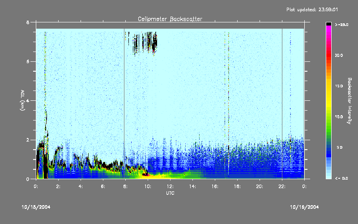
Task: Click the "2" tick label on AGL axis
Action: coord(28,140)
